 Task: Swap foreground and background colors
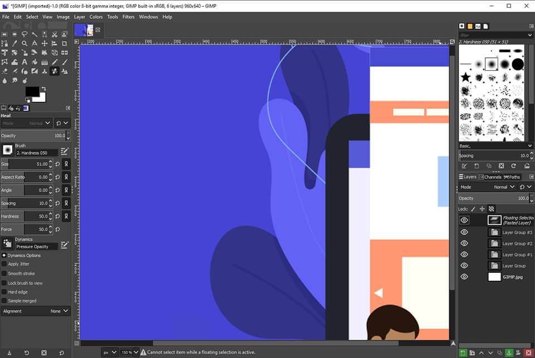tap(43, 89)
